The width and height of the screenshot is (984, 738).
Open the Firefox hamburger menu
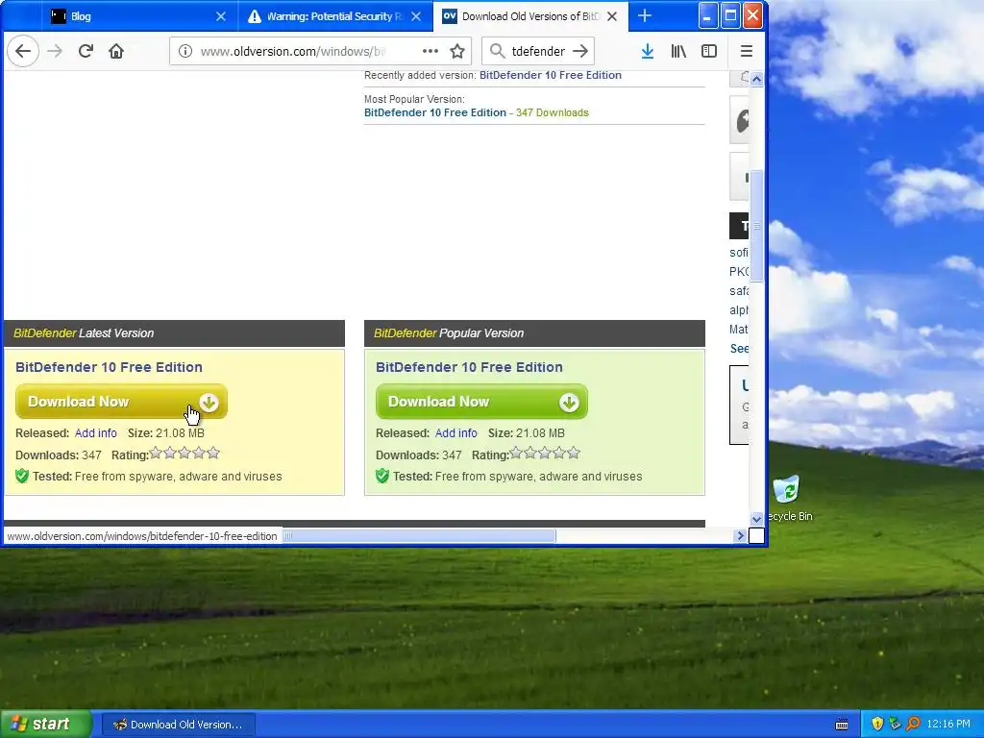point(746,52)
